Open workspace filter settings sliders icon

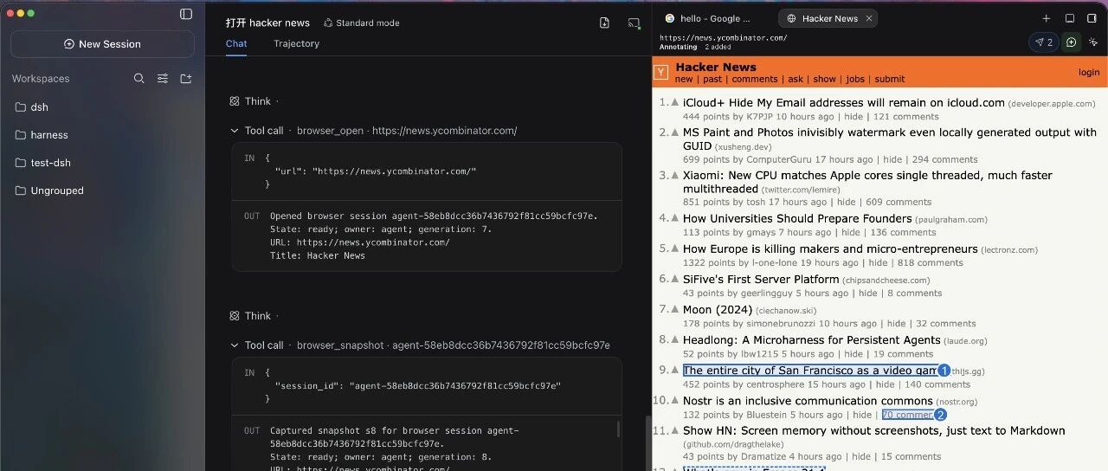pyautogui.click(x=163, y=79)
